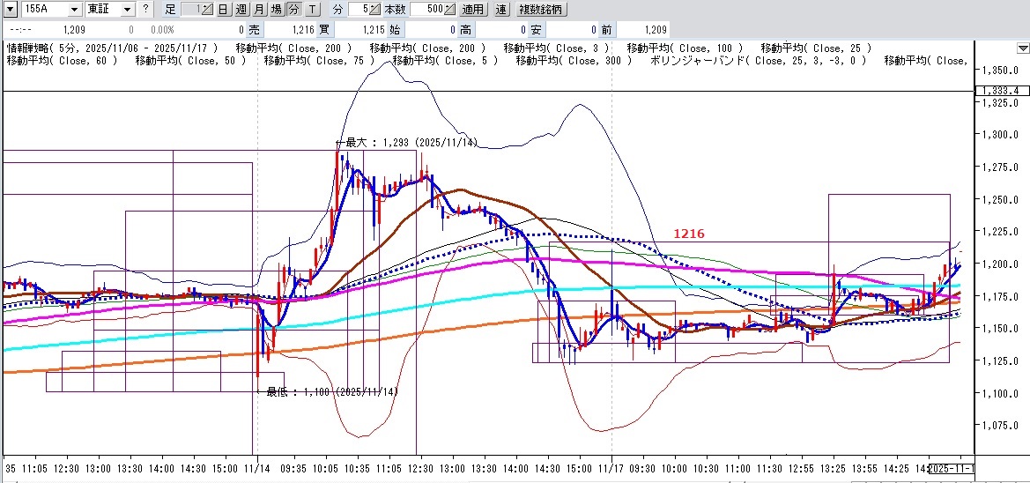Select the 移動平均( Close, 60 ) legend entry
The width and height of the screenshot is (1030, 483).
point(63,61)
